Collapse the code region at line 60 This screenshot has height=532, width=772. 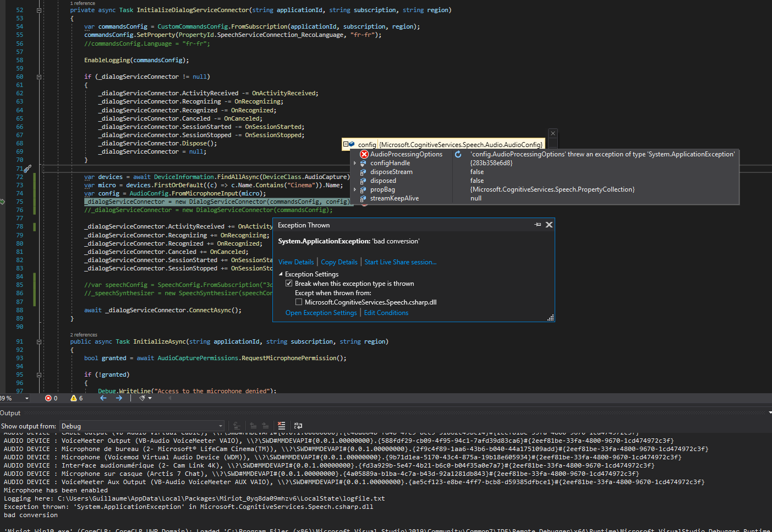click(39, 77)
